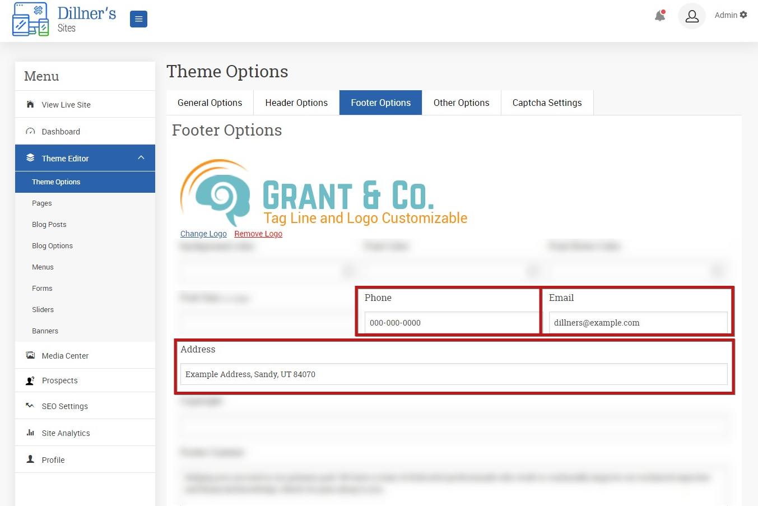Focus the Email input field
This screenshot has height=506, width=758.
click(638, 323)
